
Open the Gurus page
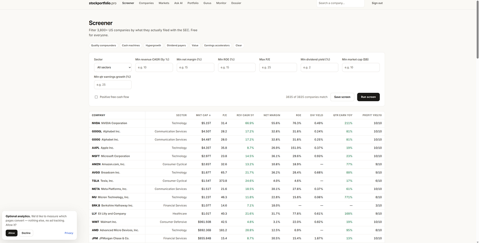[207, 3]
